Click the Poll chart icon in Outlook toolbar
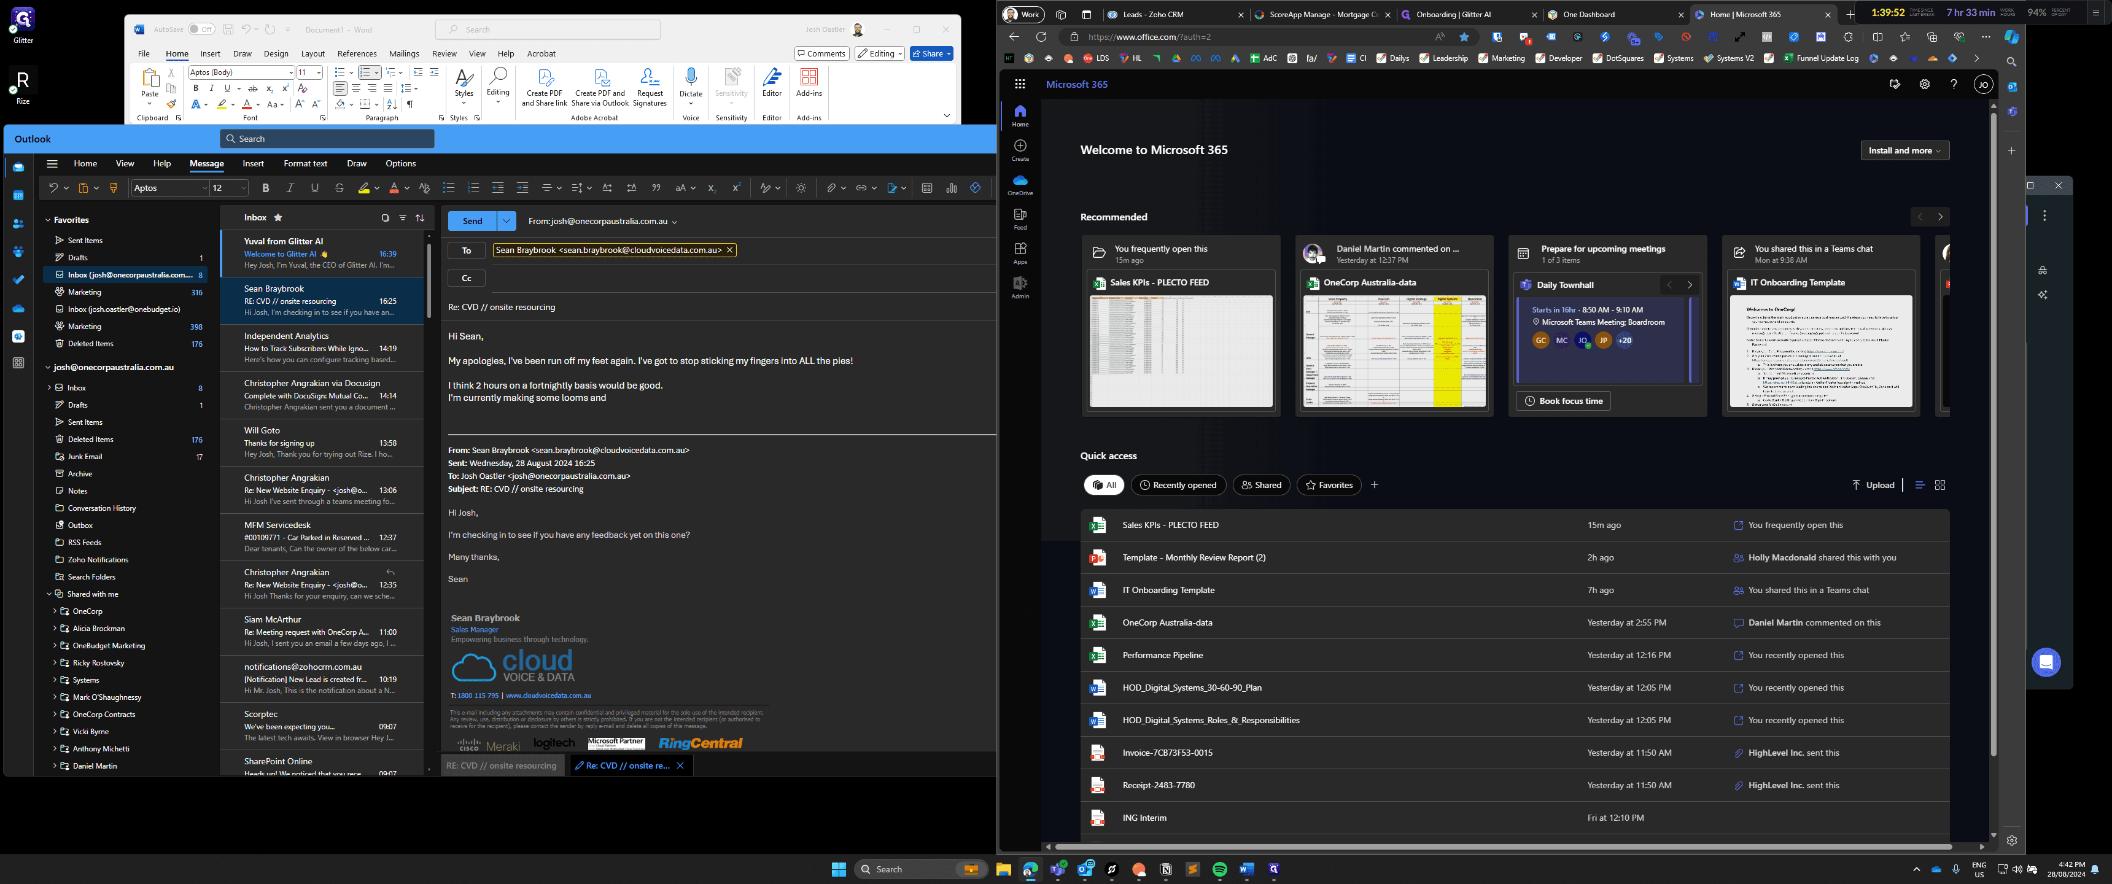 tap(951, 188)
